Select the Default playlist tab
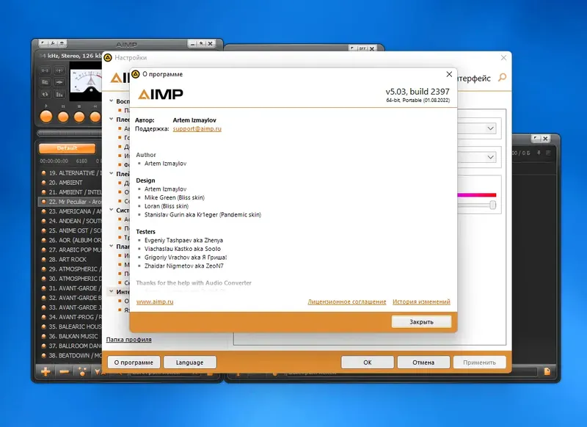 pyautogui.click(x=67, y=148)
